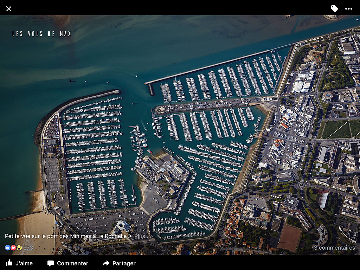Screen dimensions: 360x270
Task: View the reaction emojis next to 678
Action: (13, 247)
